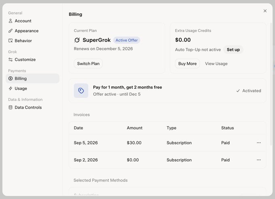Close the settings dialog
275x199 pixels.
click(265, 11)
